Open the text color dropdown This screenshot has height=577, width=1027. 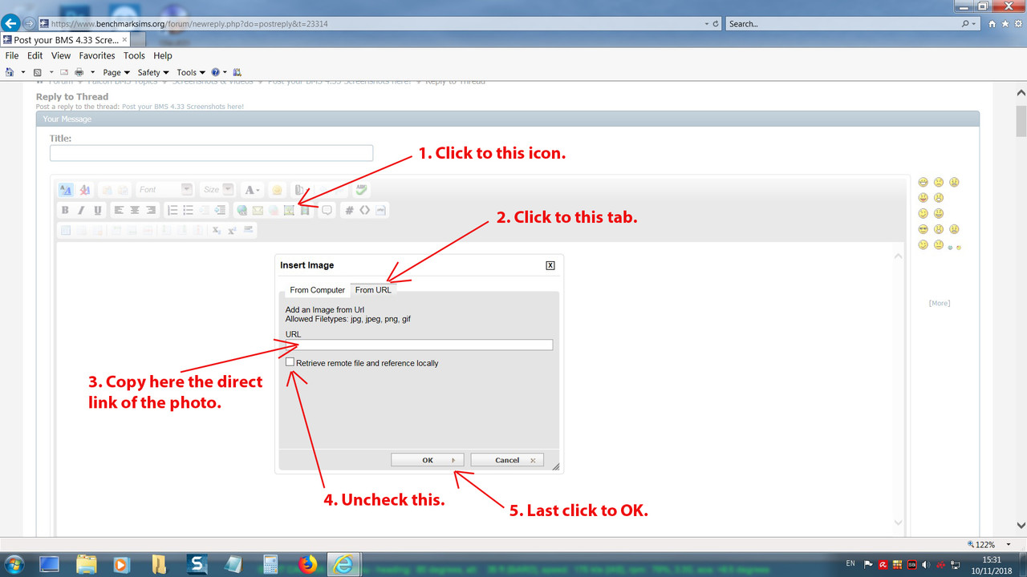click(252, 190)
